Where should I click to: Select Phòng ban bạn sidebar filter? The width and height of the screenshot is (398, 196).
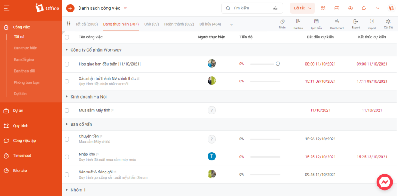click(26, 82)
